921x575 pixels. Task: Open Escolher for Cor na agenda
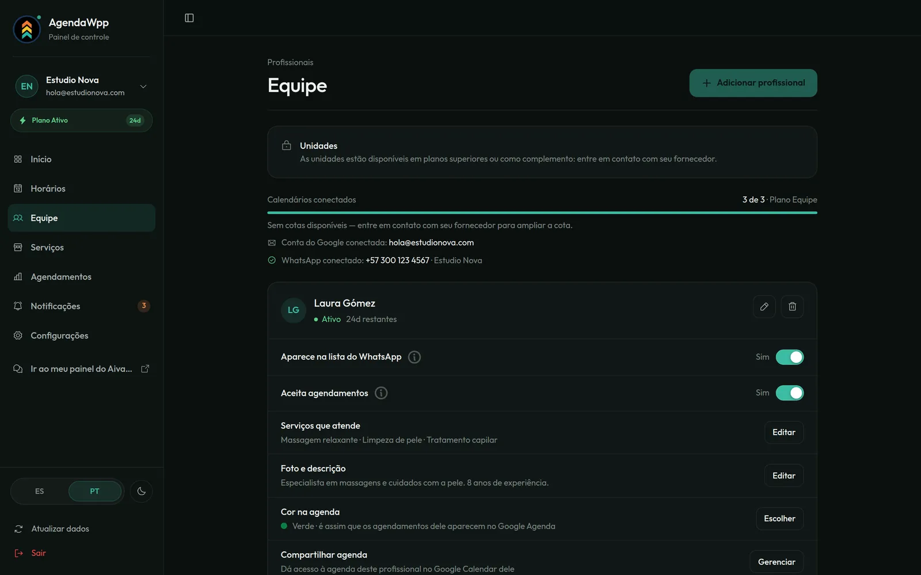(779, 519)
